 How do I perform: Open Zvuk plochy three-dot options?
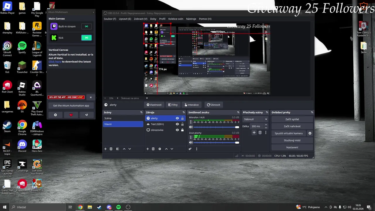[191, 137]
